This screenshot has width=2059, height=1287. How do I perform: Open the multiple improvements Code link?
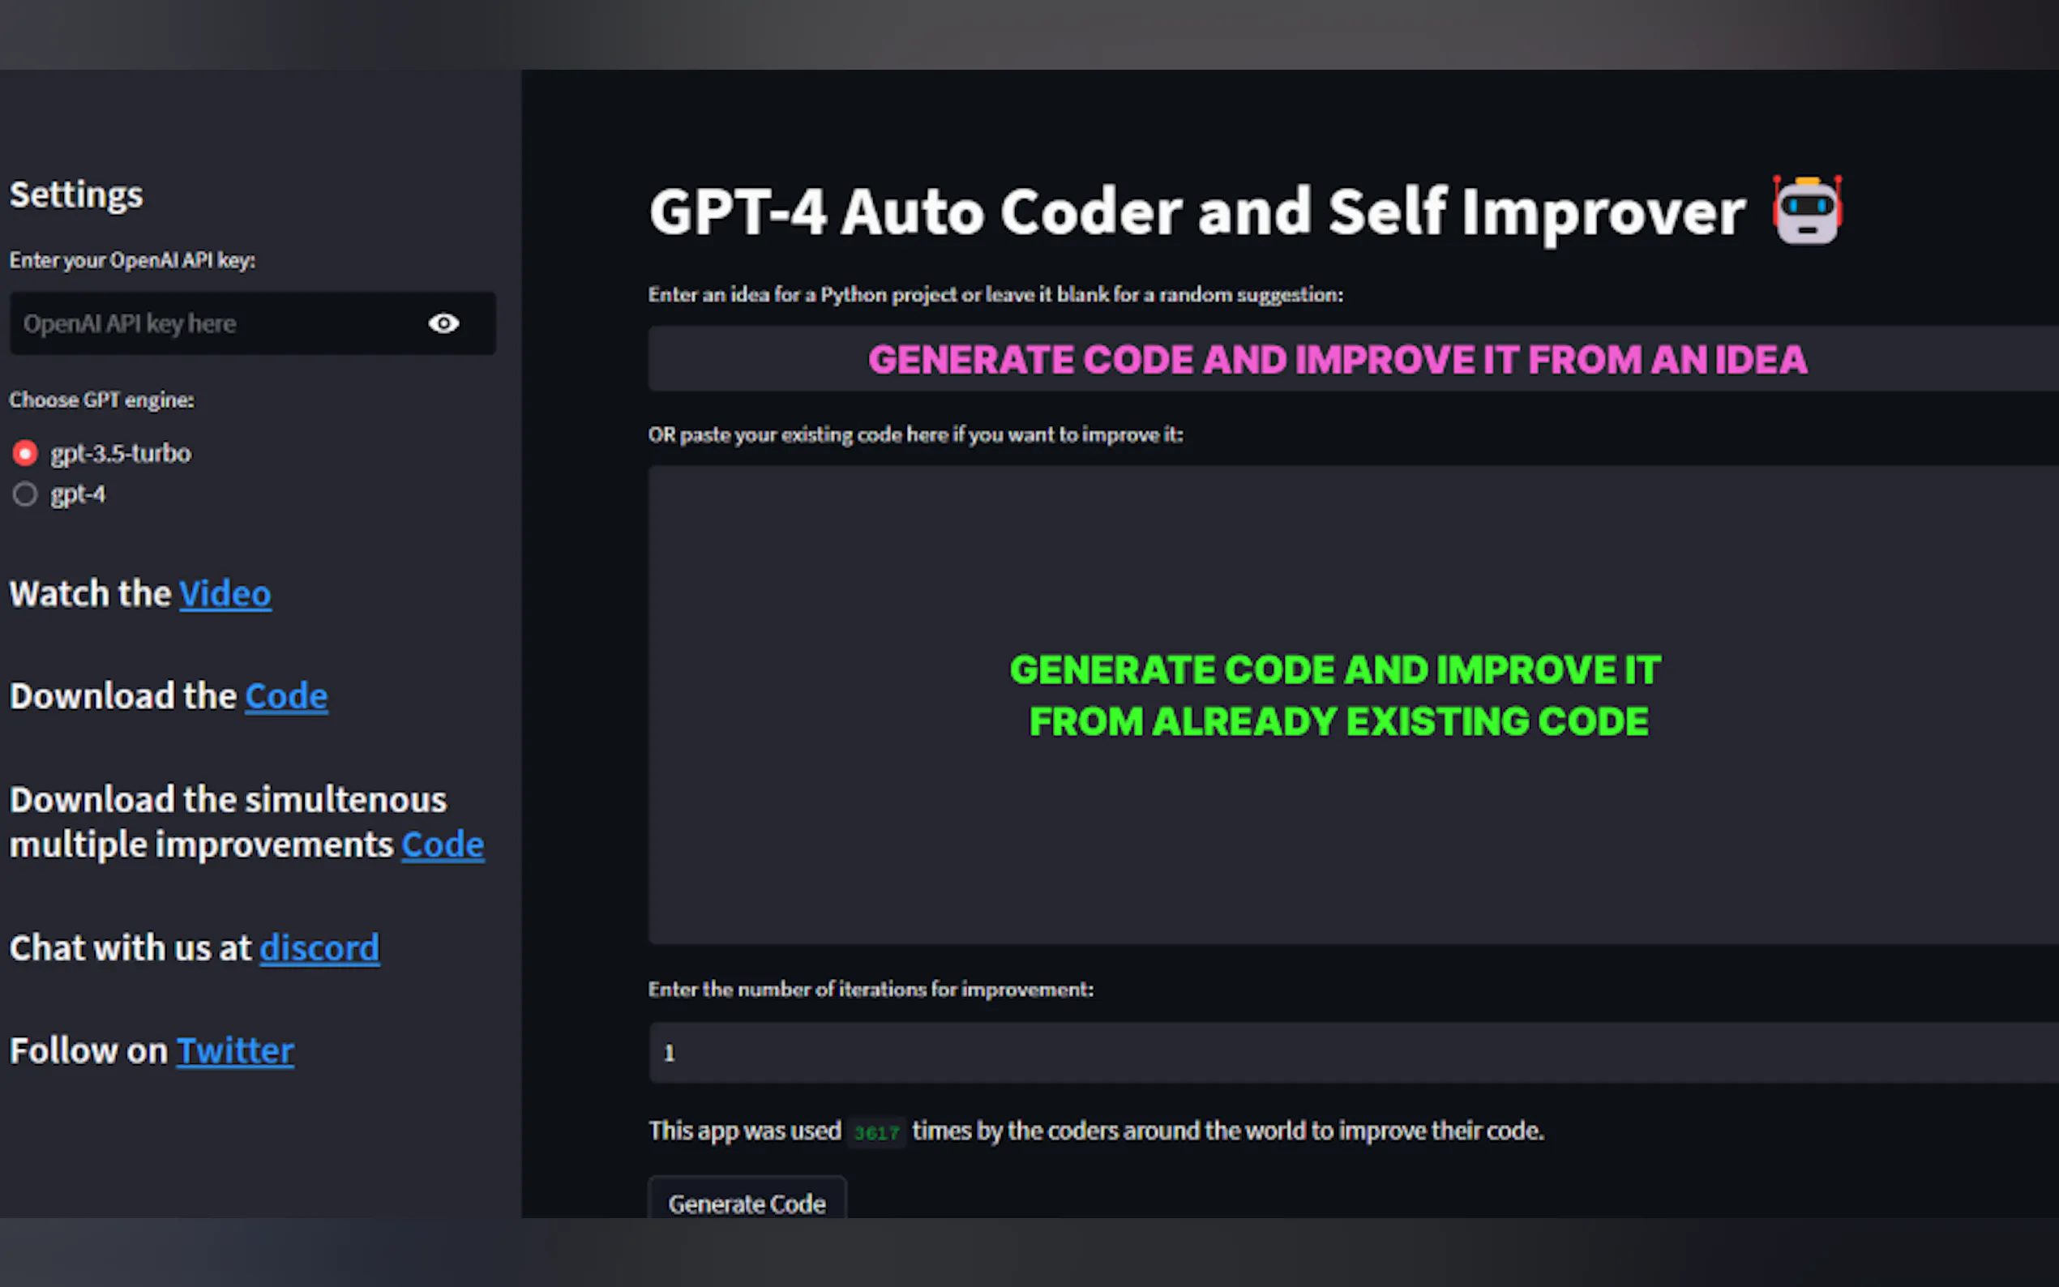(x=443, y=845)
